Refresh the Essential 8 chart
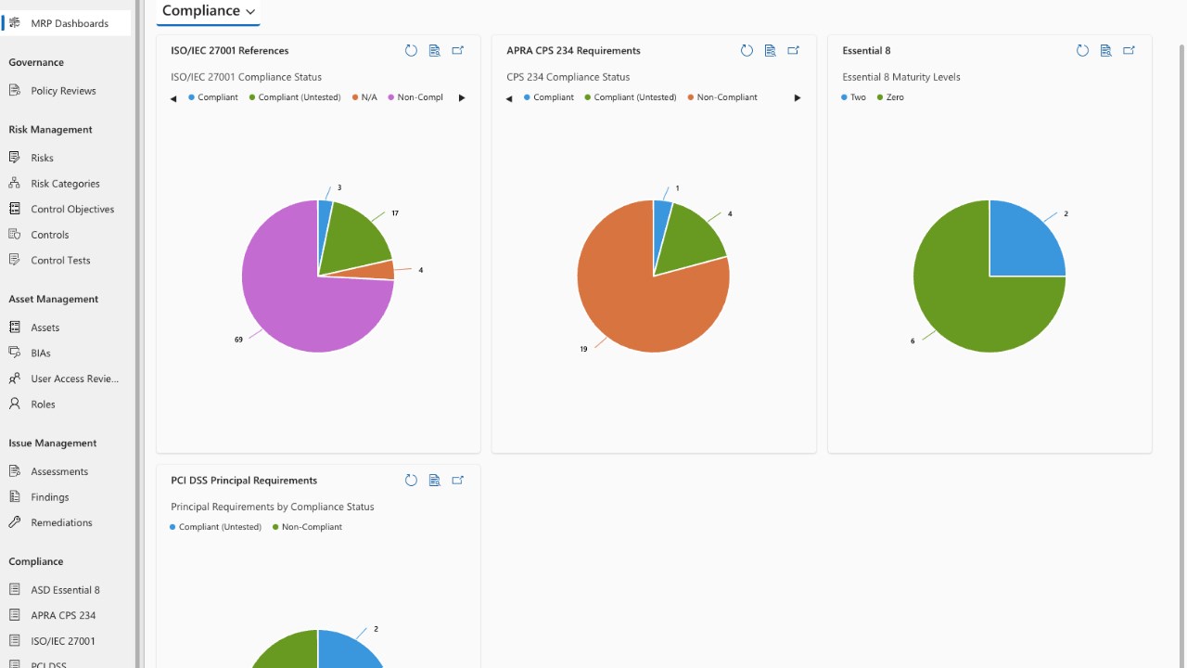 pos(1082,51)
